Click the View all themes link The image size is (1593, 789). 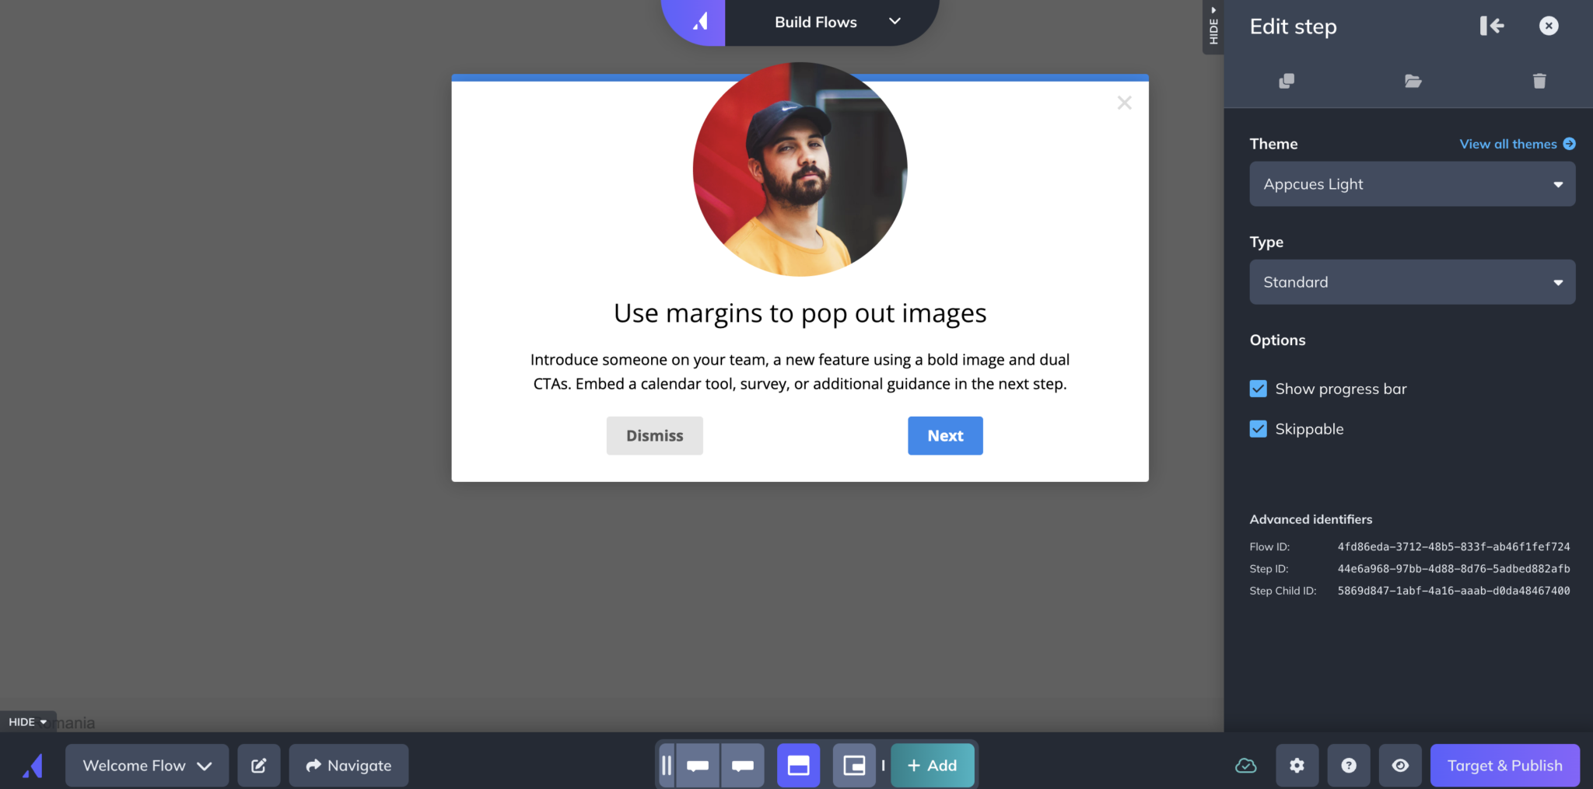[x=1516, y=144]
